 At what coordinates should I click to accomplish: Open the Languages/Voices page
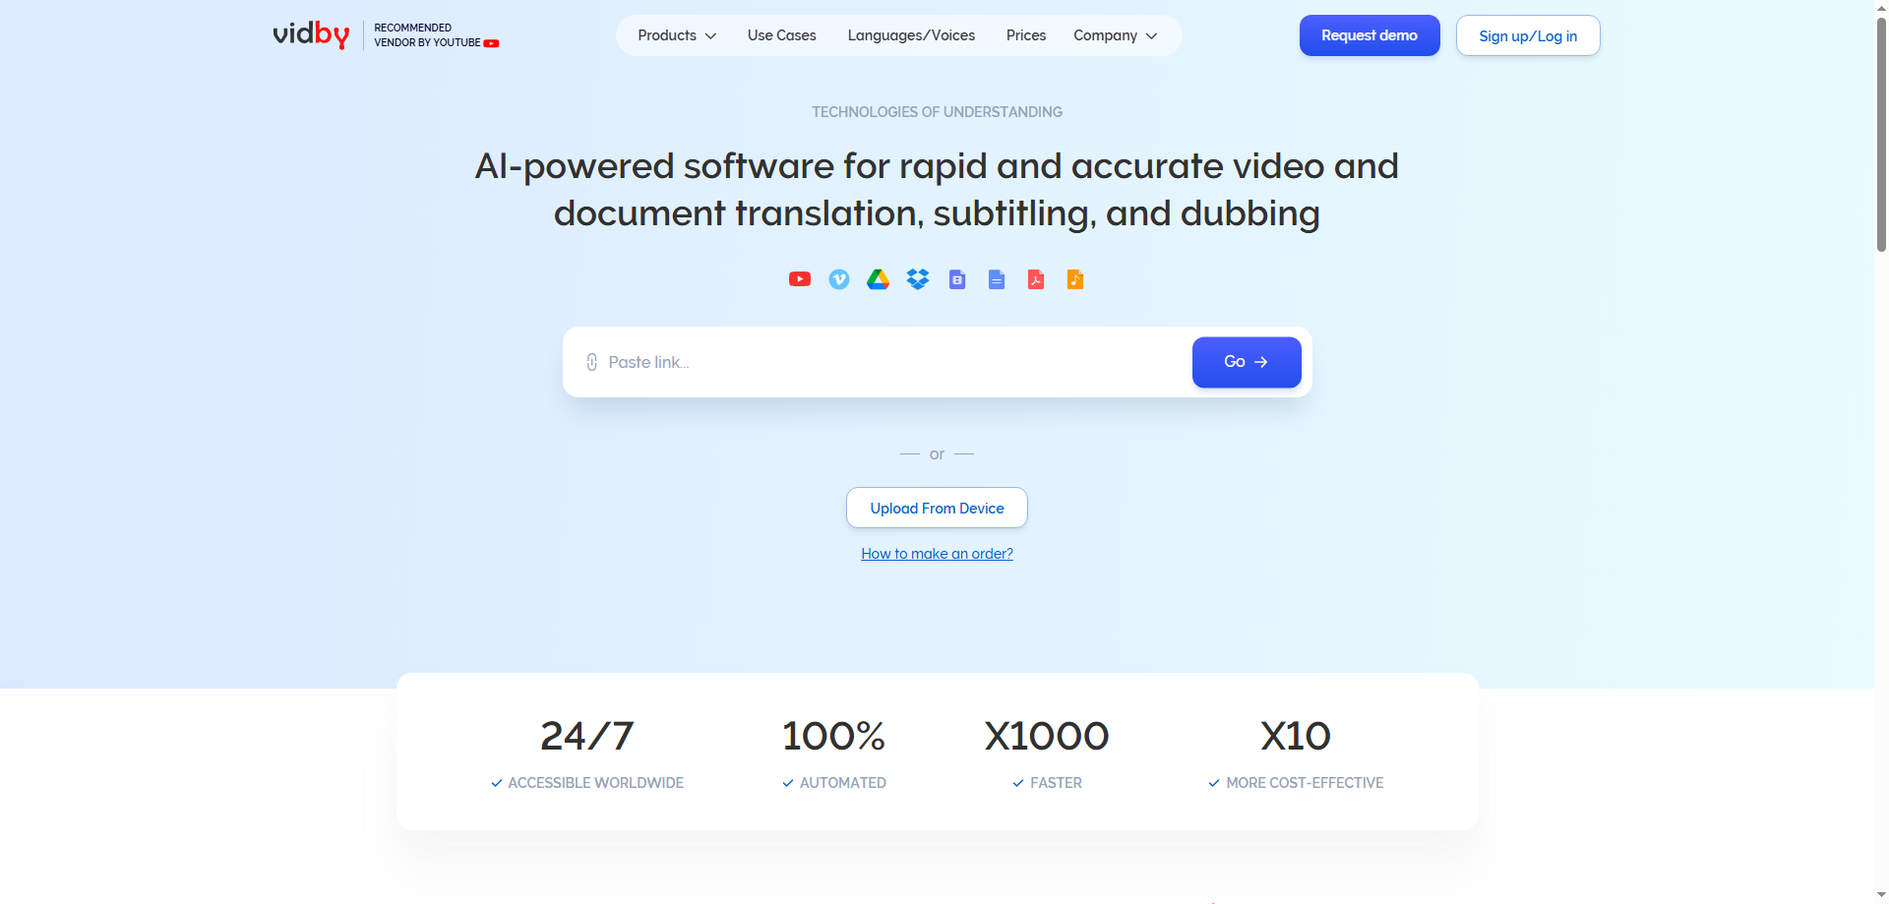(911, 35)
